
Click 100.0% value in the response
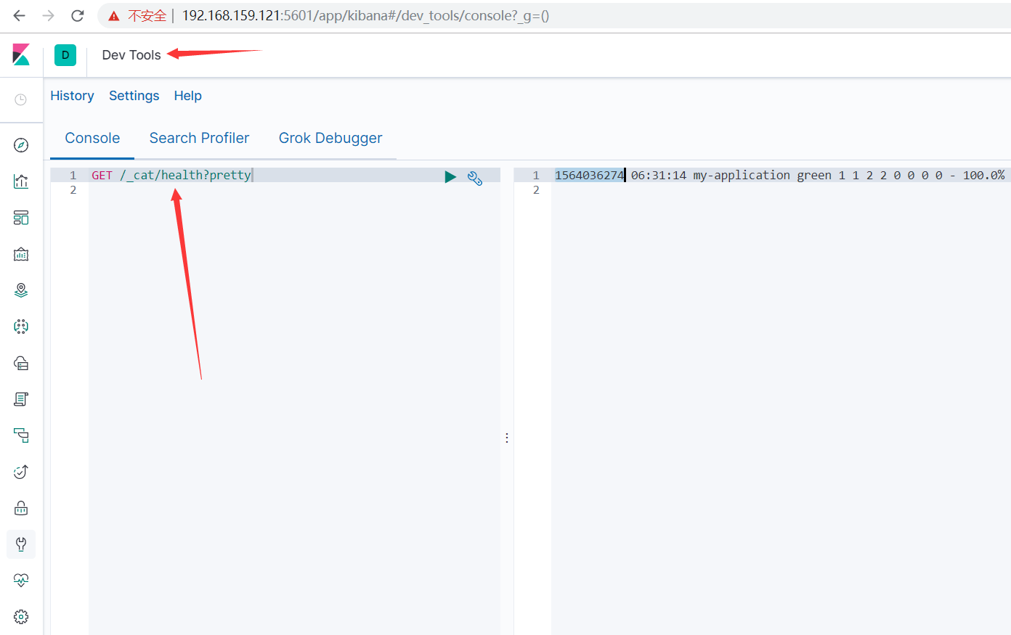[983, 175]
